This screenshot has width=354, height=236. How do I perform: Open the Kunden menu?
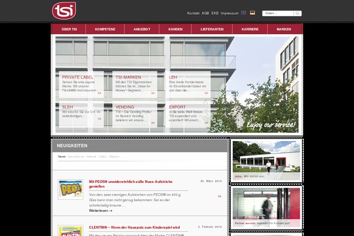pyautogui.click(x=175, y=29)
